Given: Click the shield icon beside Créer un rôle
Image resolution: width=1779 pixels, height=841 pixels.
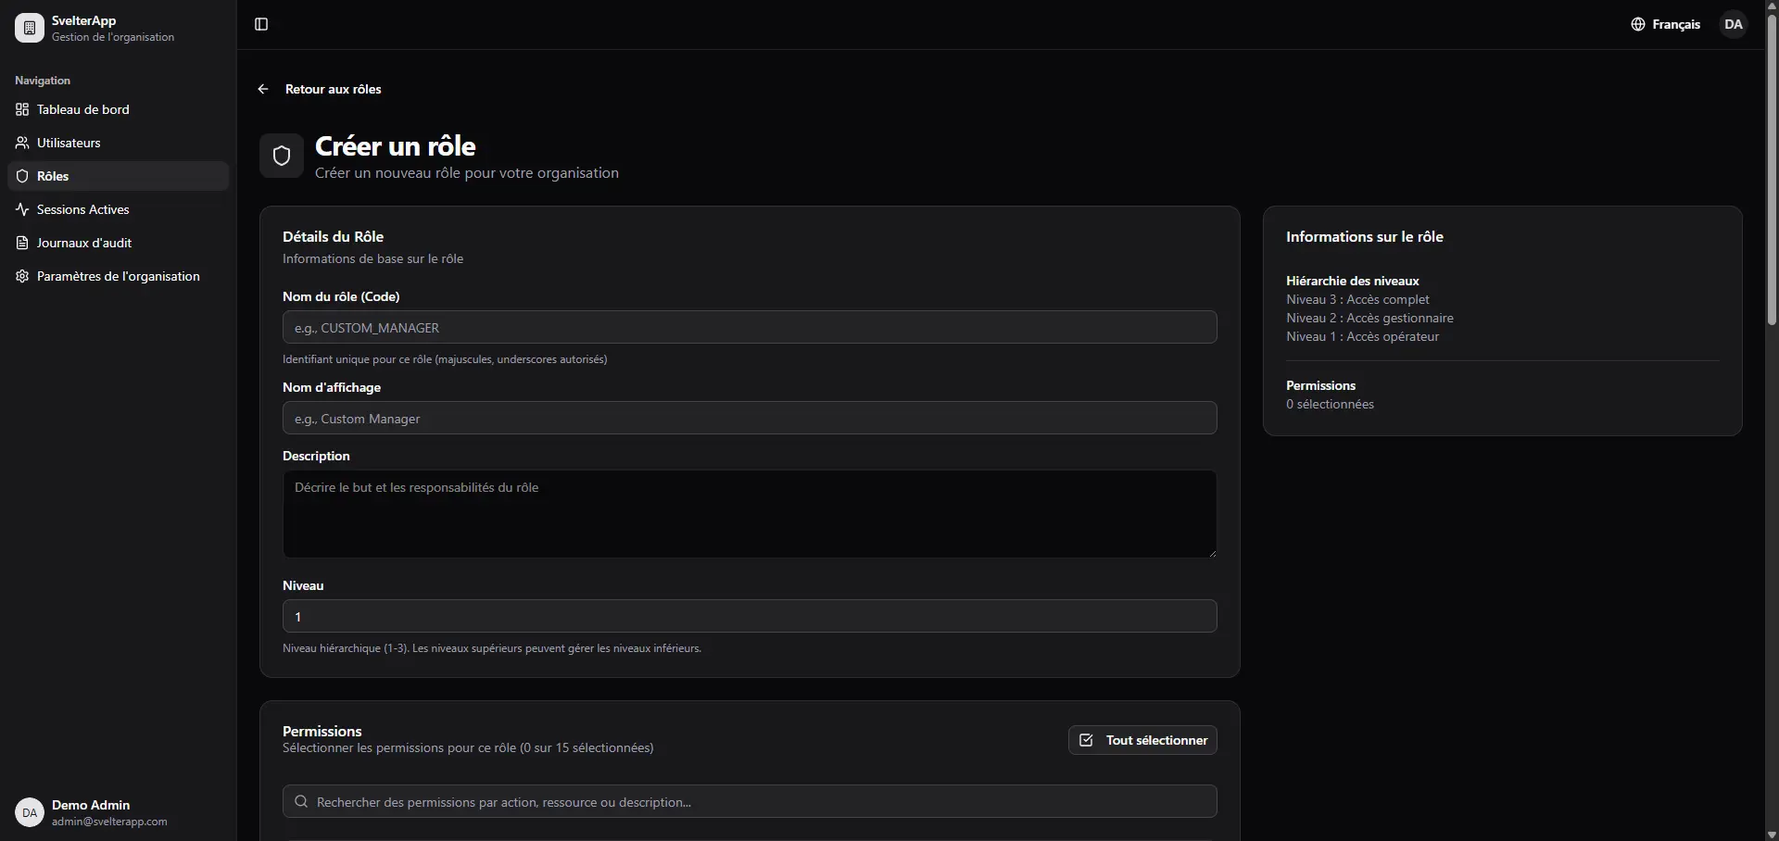Looking at the screenshot, I should pyautogui.click(x=282, y=156).
